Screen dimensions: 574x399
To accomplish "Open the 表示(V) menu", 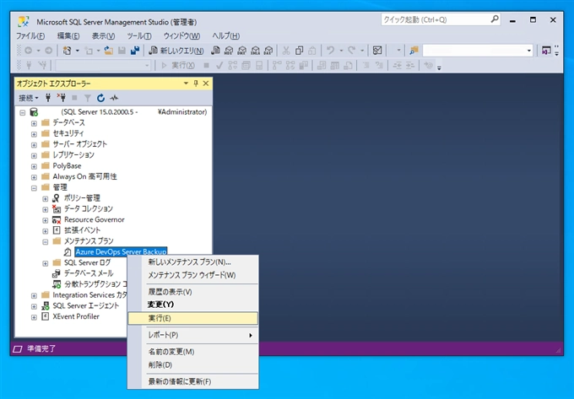I will click(x=103, y=35).
